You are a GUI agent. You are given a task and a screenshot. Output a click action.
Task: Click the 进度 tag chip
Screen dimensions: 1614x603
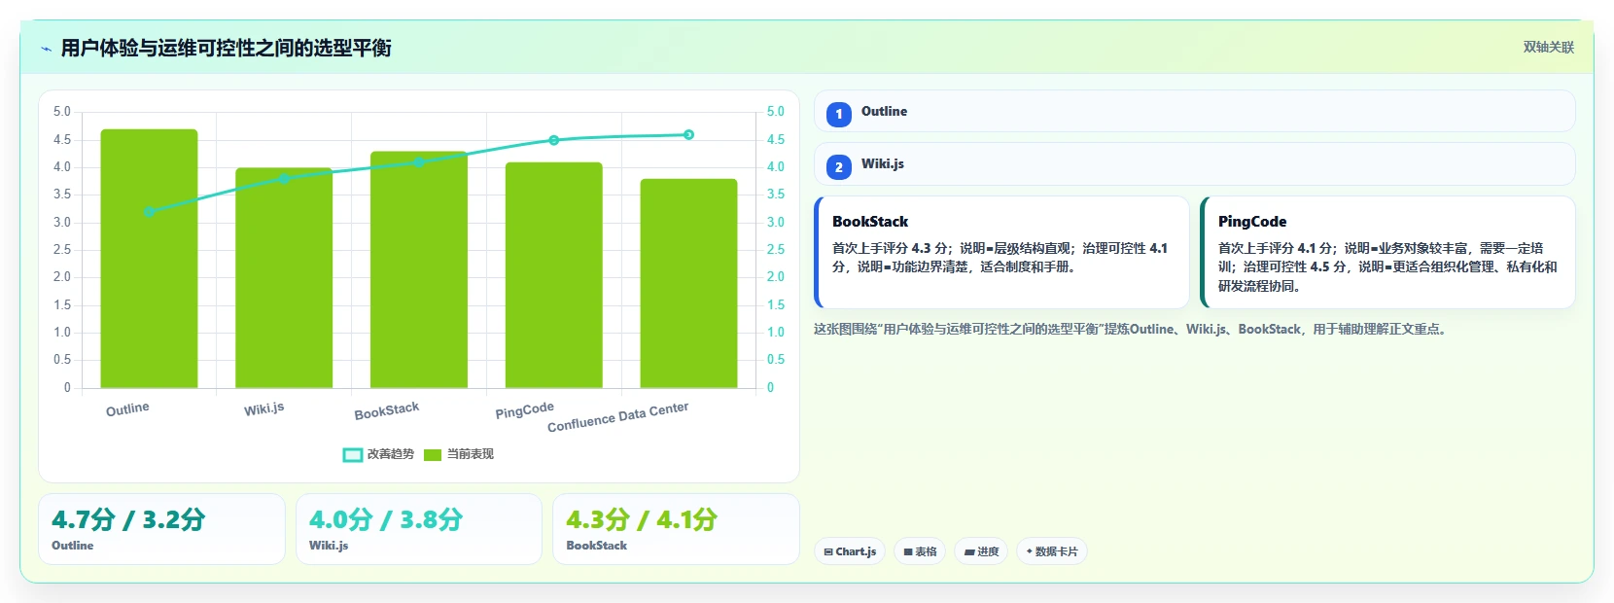coord(981,551)
